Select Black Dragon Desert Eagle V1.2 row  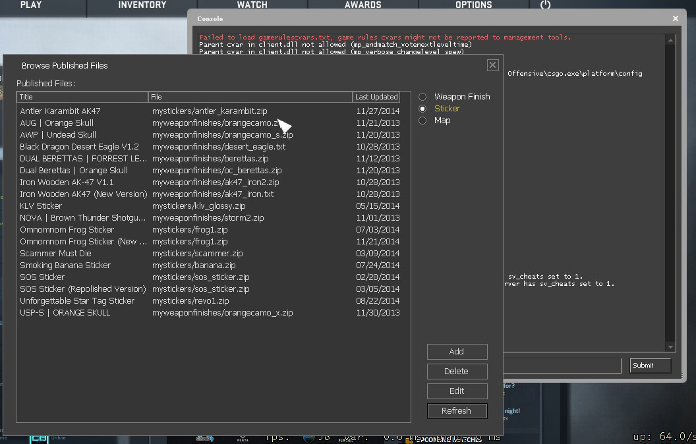[x=210, y=146]
